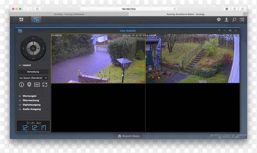257x153 pixels.
Task: Expand the Warnungen section
Action: [x=28, y=96]
